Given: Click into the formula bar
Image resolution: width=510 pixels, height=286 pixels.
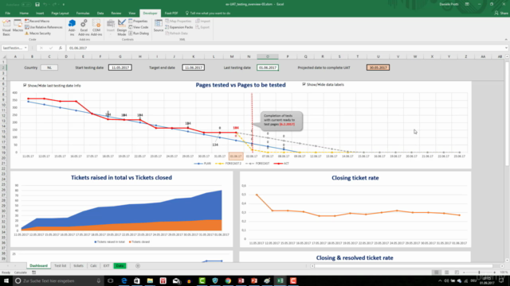Looking at the screenshot, I should (286, 48).
